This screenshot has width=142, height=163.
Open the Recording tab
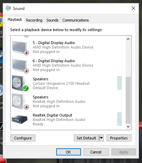(34, 20)
